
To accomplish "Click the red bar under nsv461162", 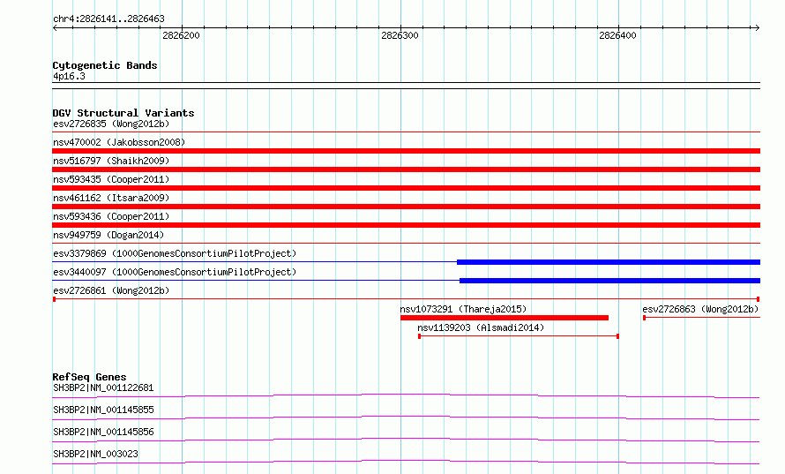I will click(x=406, y=207).
